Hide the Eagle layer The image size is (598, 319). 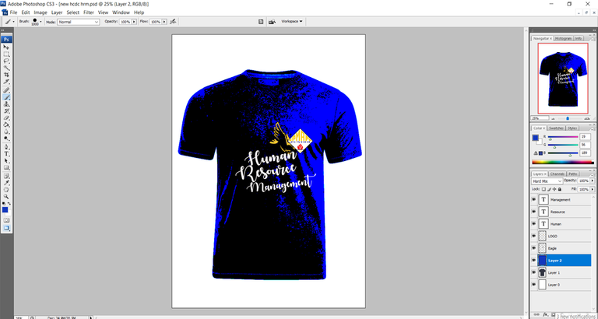[533, 248]
